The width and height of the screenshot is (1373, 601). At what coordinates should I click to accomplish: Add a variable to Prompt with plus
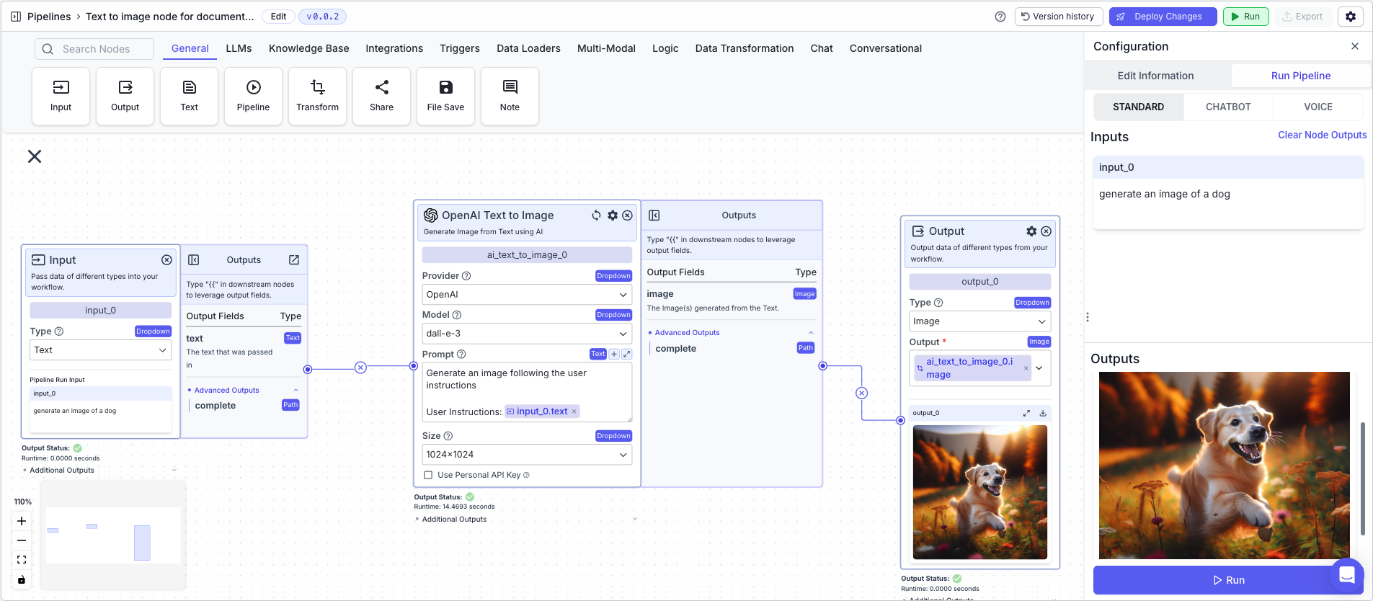[x=614, y=354]
